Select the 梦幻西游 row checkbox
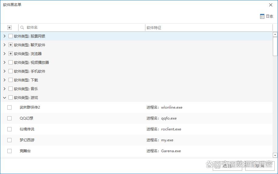This screenshot has width=278, height=174. (9, 140)
